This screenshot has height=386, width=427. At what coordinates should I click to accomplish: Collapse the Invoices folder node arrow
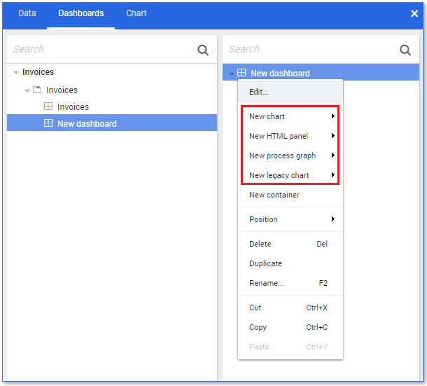(x=27, y=90)
